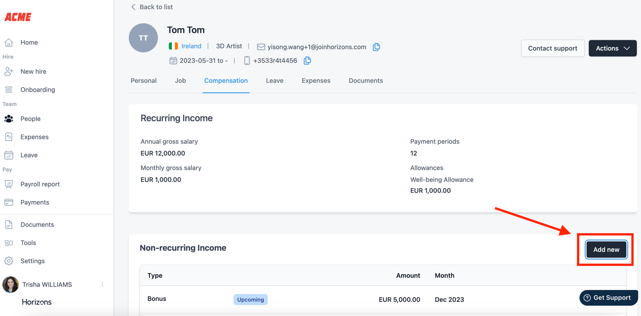
Task: Click the Contact support button
Action: (552, 48)
